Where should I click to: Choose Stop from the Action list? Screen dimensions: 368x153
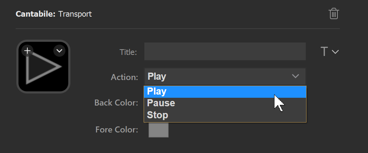coord(225,115)
